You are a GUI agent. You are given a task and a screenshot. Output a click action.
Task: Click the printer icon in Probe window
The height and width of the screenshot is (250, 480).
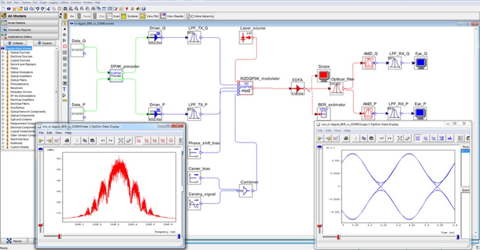tap(67, 140)
